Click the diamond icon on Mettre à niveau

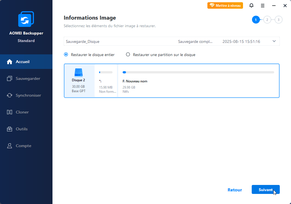pos(212,5)
